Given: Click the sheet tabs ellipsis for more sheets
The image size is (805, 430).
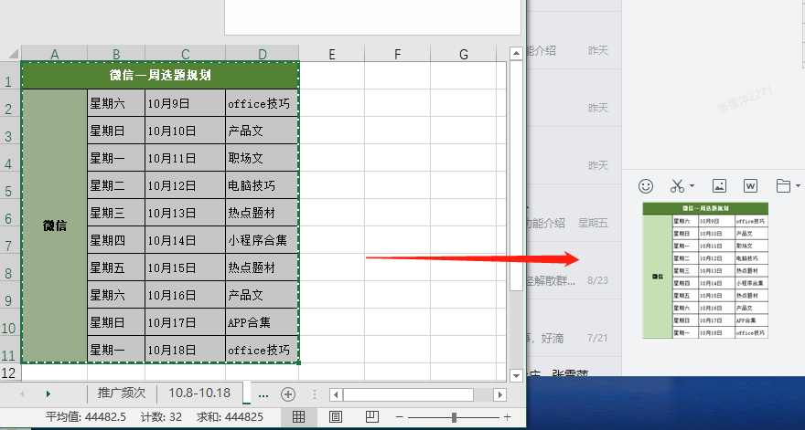Looking at the screenshot, I should coord(263,394).
